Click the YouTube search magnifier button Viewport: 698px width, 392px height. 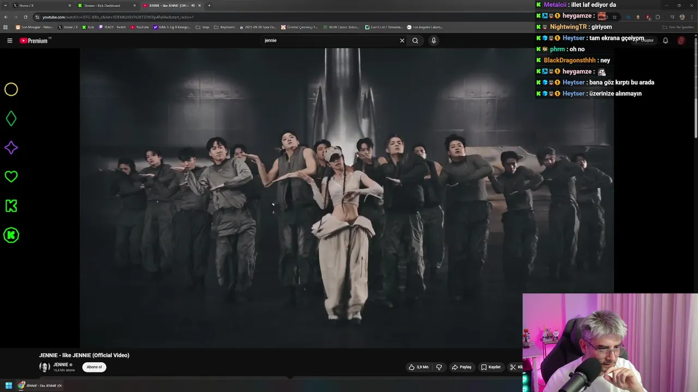(415, 40)
